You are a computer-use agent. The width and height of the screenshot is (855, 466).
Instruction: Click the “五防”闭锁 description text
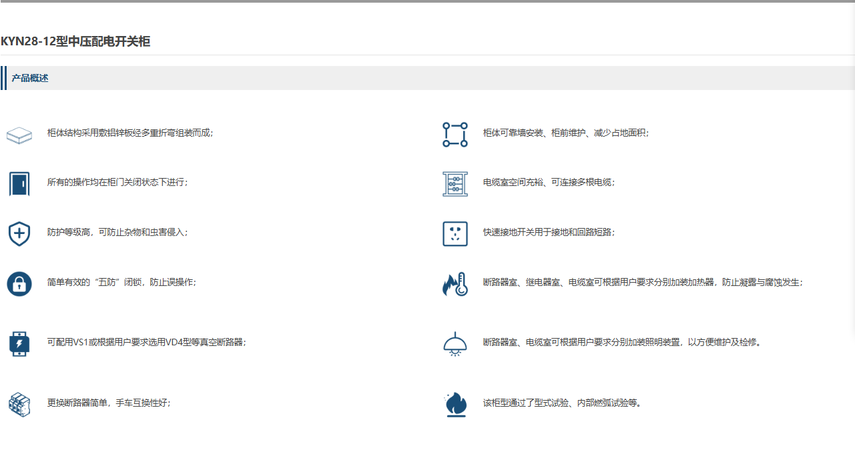(x=121, y=282)
